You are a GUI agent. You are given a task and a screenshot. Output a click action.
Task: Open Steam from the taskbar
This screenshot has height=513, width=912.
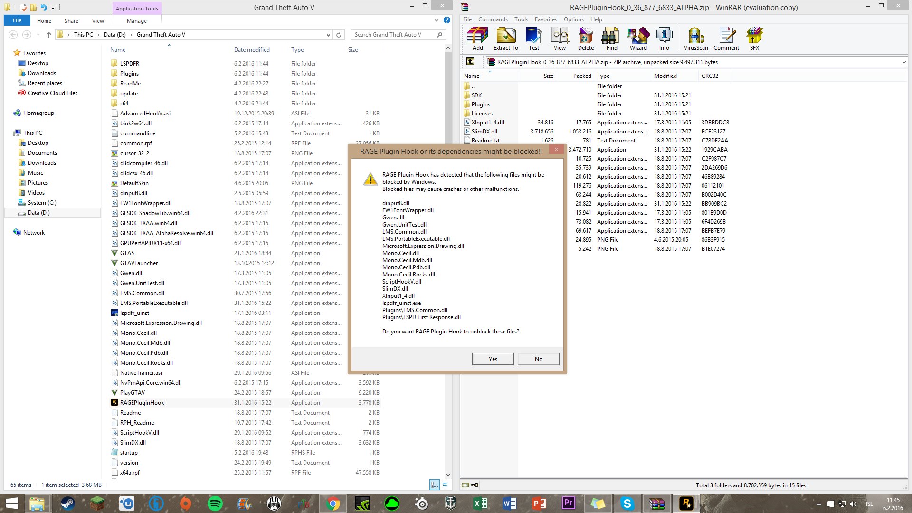68,503
